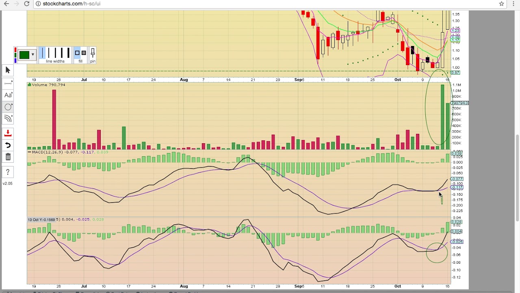Click the Sep 5 date label on bottom axis
Image resolution: width=520 pixels, height=293 pixels.
[x=299, y=286]
